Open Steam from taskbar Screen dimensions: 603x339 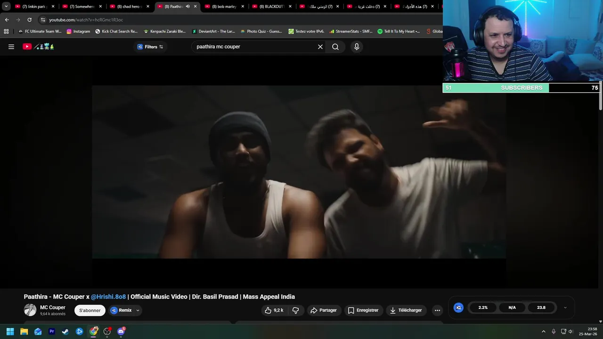[65, 331]
